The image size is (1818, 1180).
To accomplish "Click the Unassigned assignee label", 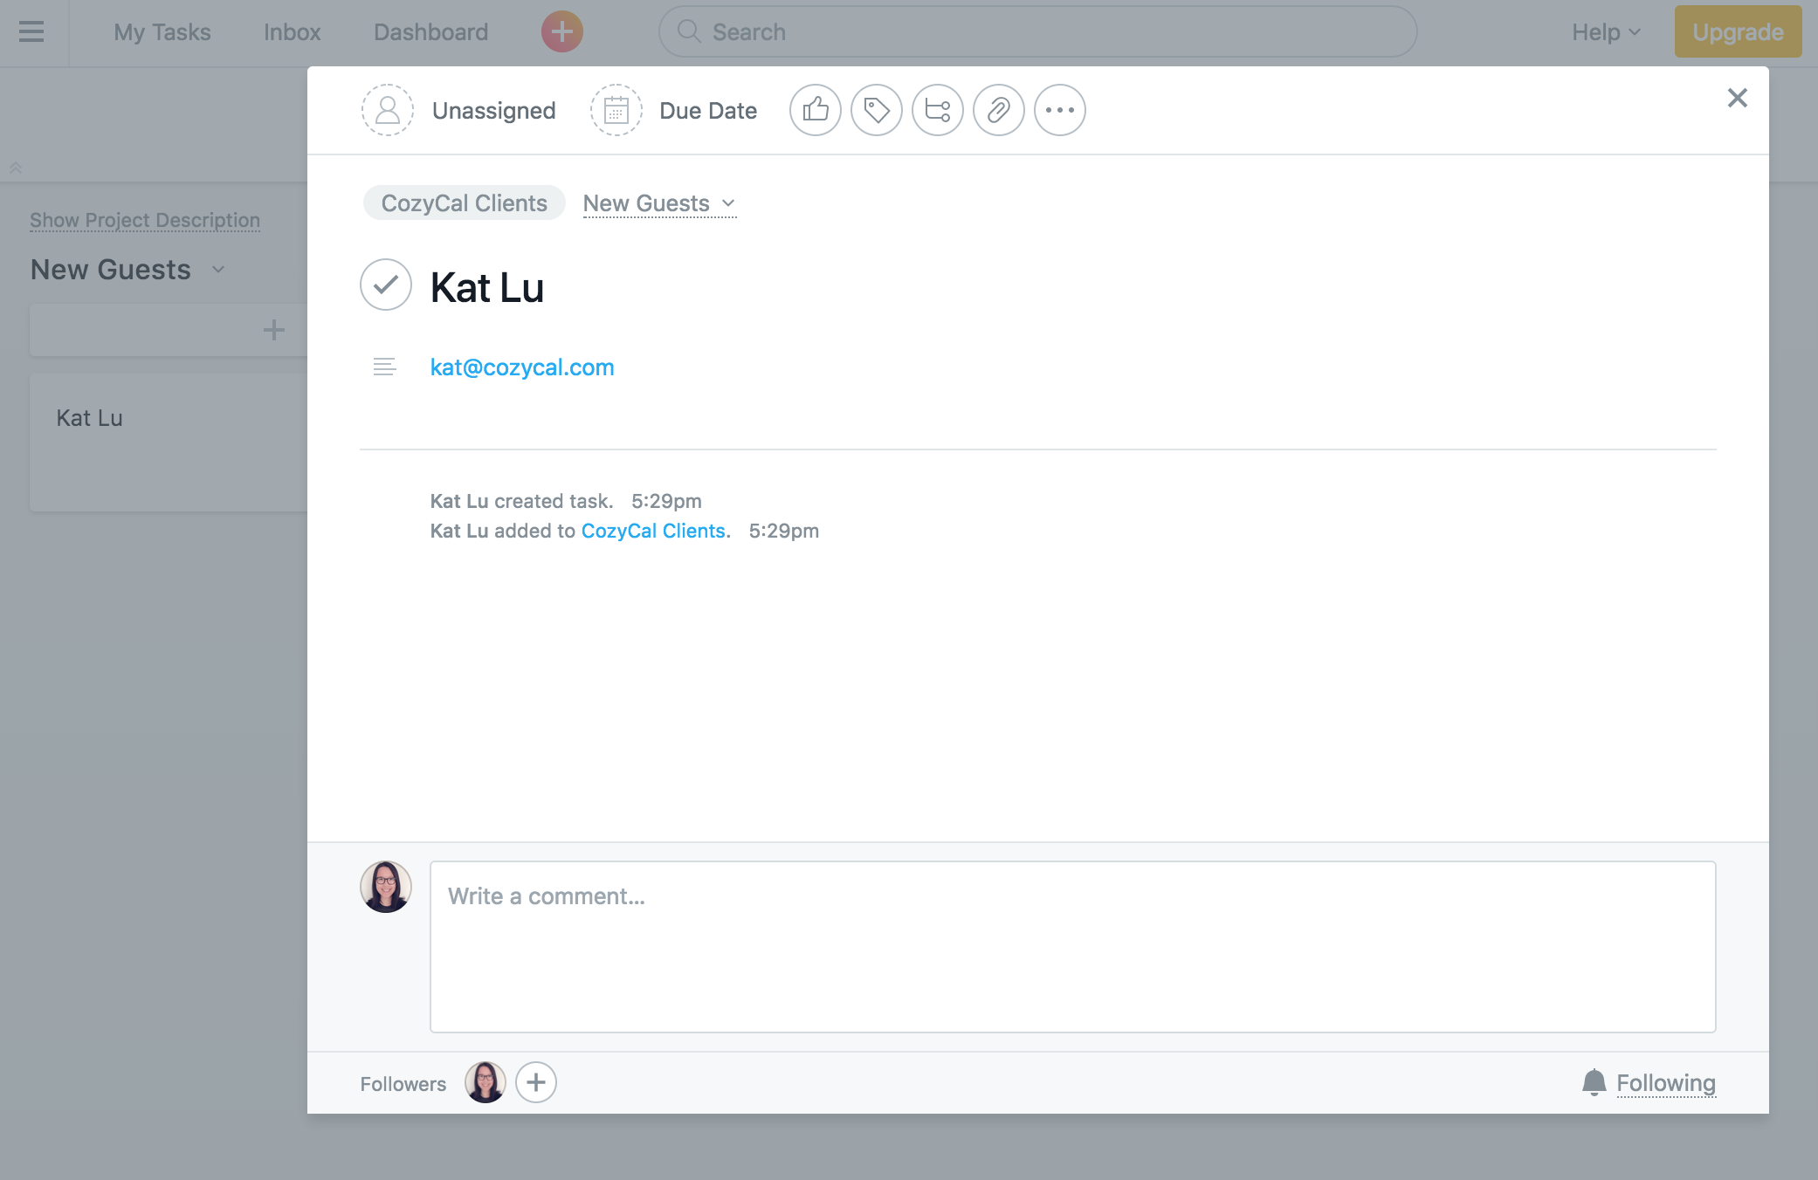I will [493, 111].
